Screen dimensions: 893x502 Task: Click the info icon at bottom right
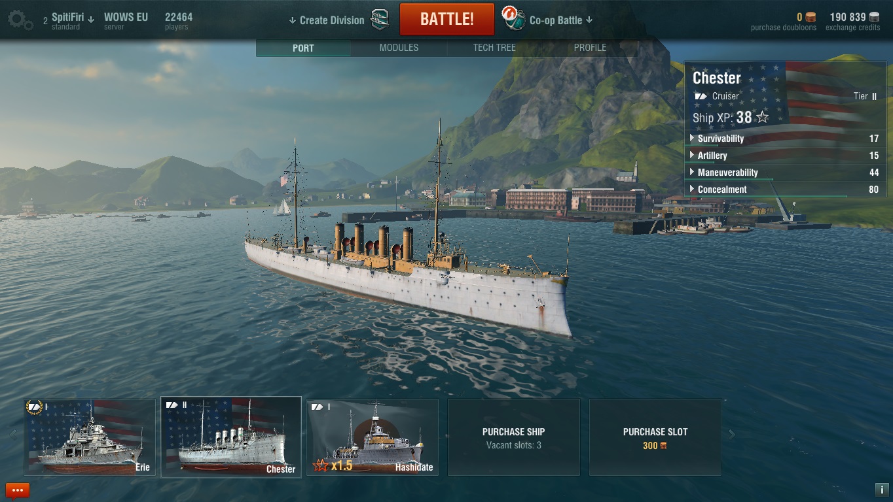pyautogui.click(x=881, y=489)
